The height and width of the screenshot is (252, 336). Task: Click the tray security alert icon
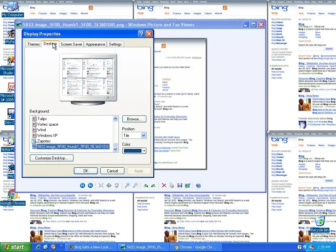[312, 247]
